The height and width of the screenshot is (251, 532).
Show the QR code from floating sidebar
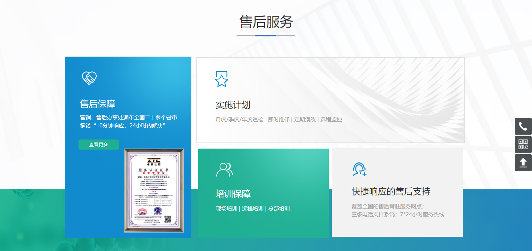click(x=523, y=145)
